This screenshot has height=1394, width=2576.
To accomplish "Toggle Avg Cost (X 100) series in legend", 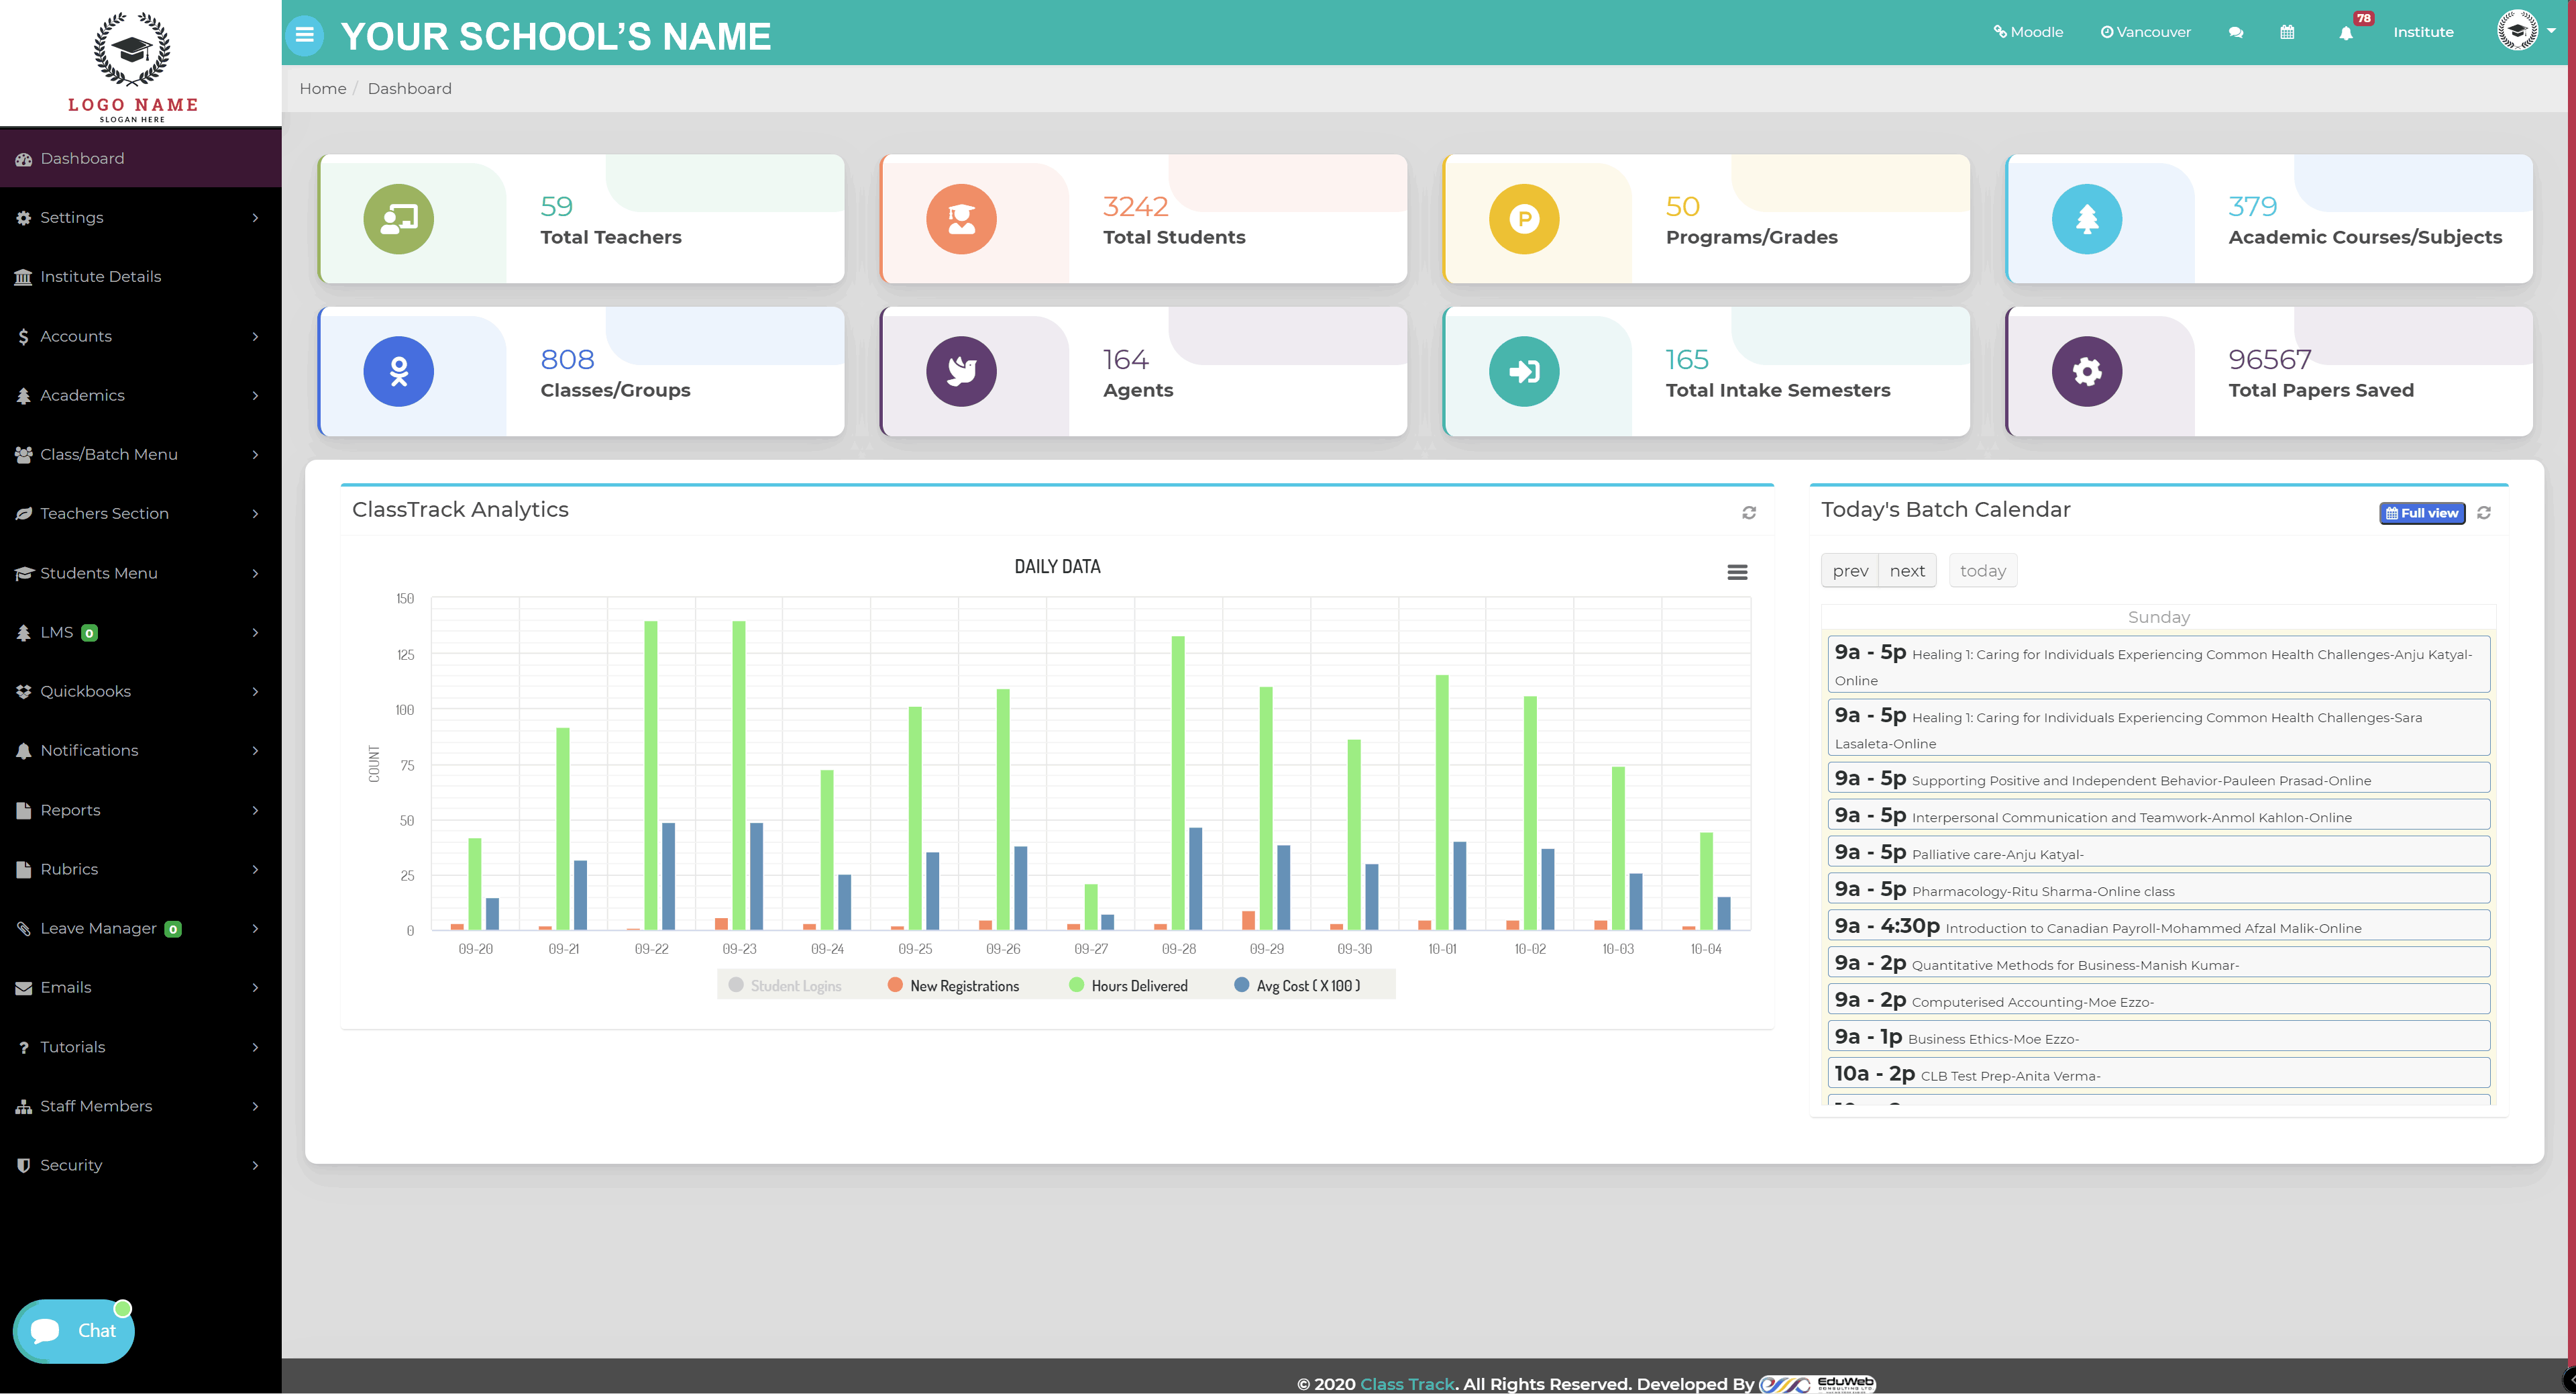I will click(x=1297, y=986).
